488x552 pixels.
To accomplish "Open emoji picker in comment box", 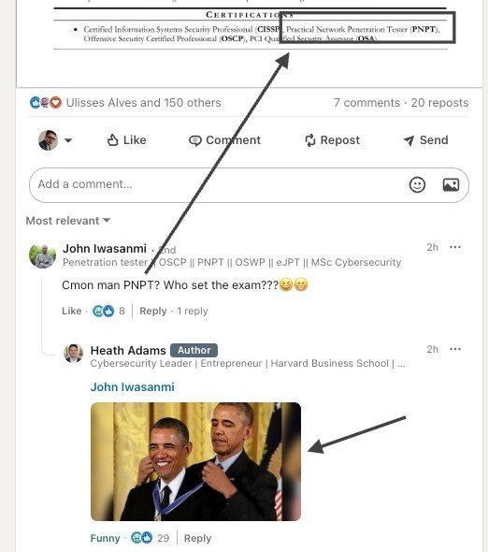I will [417, 184].
